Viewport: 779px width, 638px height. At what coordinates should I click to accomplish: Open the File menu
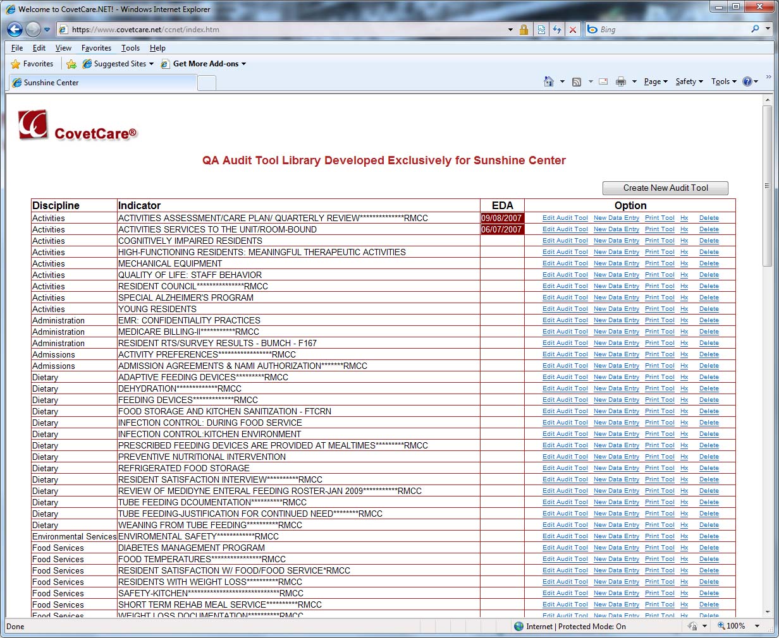pos(17,48)
